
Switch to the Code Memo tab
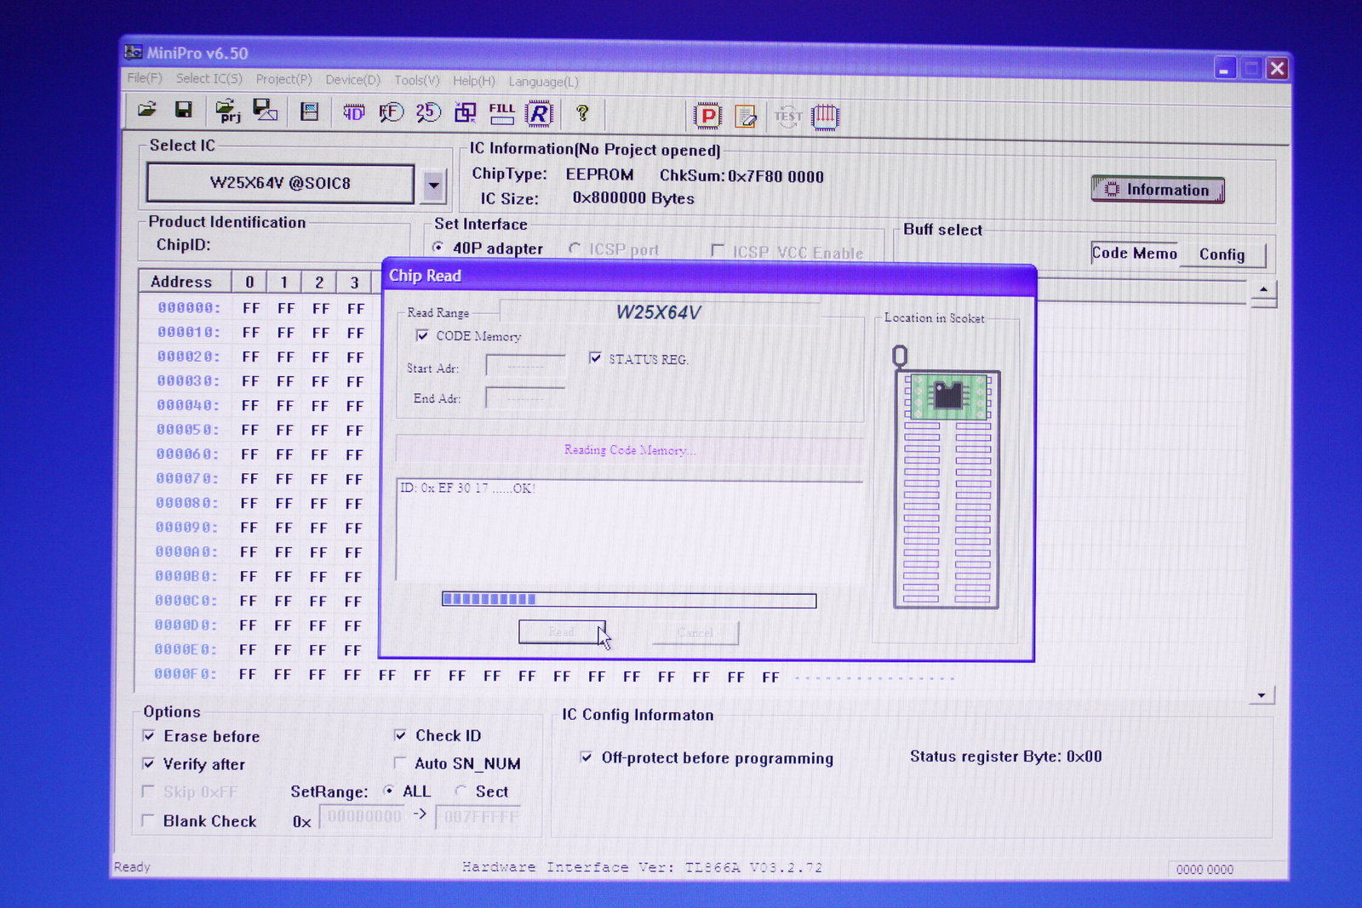[x=1134, y=253]
